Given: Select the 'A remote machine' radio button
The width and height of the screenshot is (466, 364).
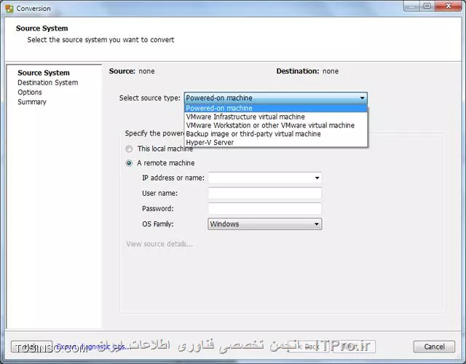Looking at the screenshot, I should 129,163.
